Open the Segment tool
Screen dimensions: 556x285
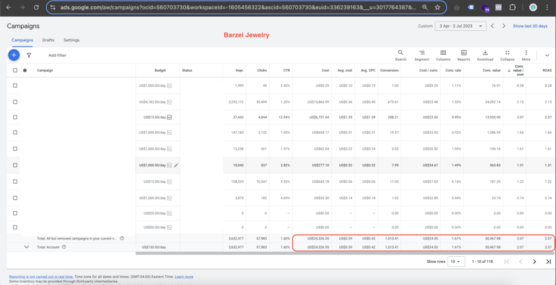[x=421, y=55]
